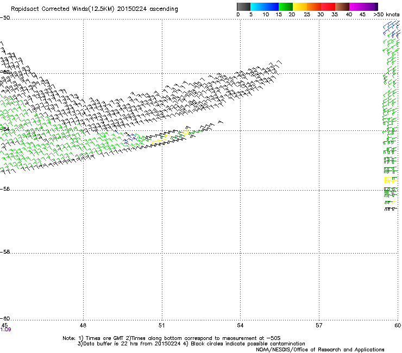Click the longitude label '60'
The height and width of the screenshot is (353, 402).
pos(398,325)
